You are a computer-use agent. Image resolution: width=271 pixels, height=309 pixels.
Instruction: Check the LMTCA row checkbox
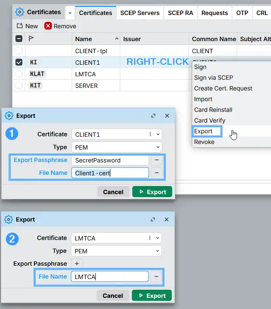(19, 74)
